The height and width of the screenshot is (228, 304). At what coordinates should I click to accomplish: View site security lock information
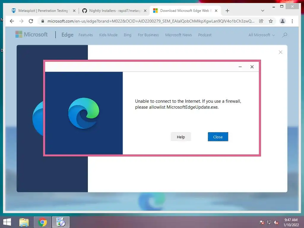click(x=43, y=21)
